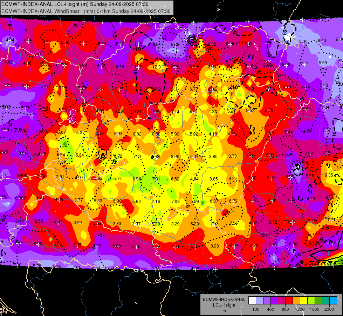Click the grid value '6.45'

[28, 41]
